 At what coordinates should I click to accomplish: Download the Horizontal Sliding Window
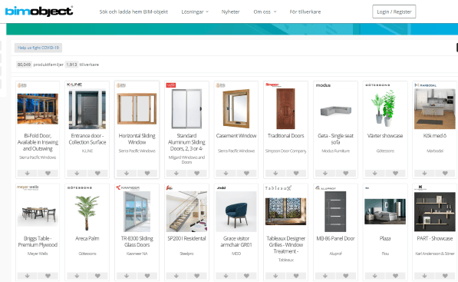(127, 173)
